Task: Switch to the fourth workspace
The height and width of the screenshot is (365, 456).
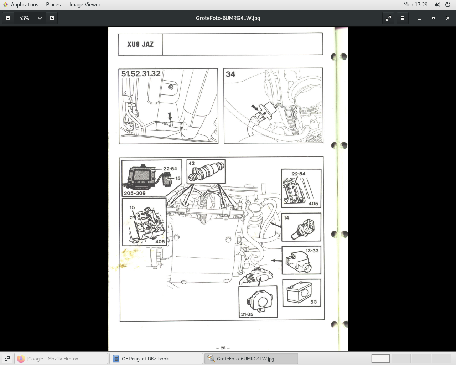Action: click(x=442, y=359)
